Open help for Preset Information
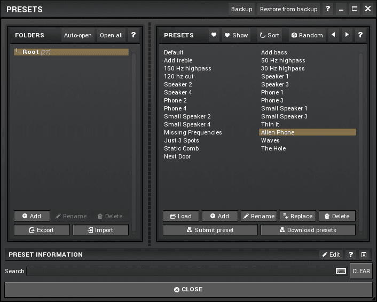Viewport: 377px width, 302px height. [351, 255]
